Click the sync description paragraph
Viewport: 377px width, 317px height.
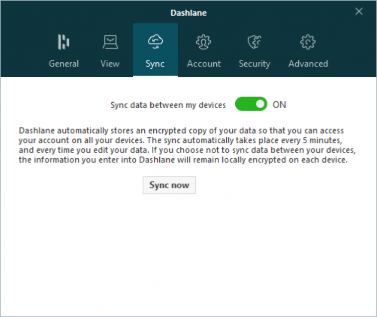[187, 145]
